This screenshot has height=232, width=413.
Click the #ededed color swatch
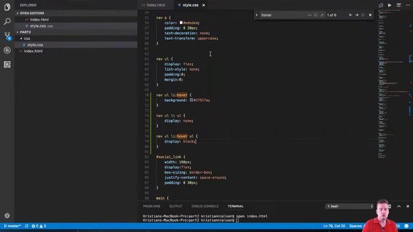pos(181,23)
